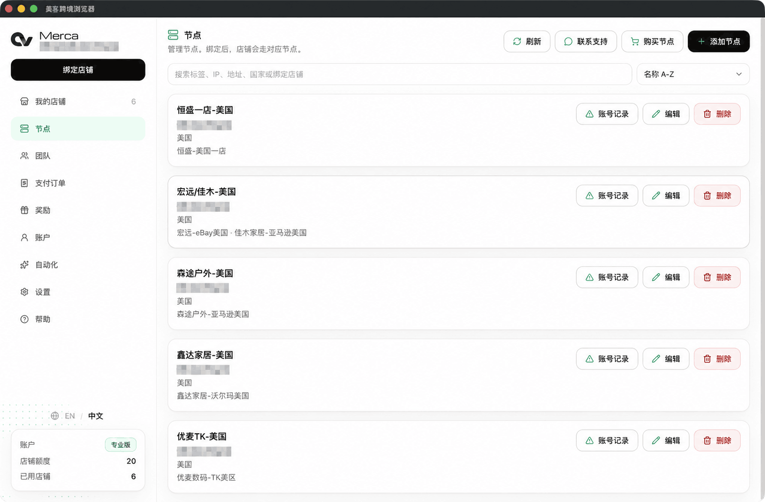The width and height of the screenshot is (765, 502).
Task: Open 账号记录 for 恒盛一店-美国
Action: point(607,114)
